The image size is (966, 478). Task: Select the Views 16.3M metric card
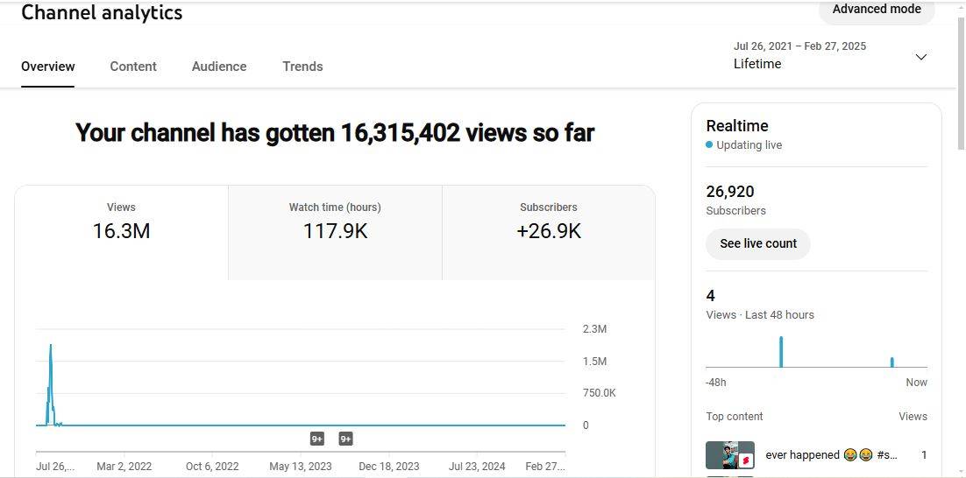(x=121, y=221)
